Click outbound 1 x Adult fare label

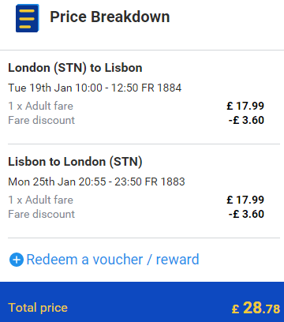[40, 106]
